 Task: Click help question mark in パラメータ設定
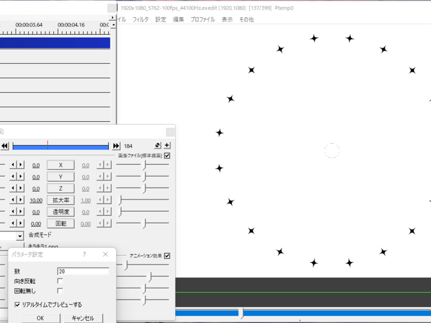tap(84, 255)
